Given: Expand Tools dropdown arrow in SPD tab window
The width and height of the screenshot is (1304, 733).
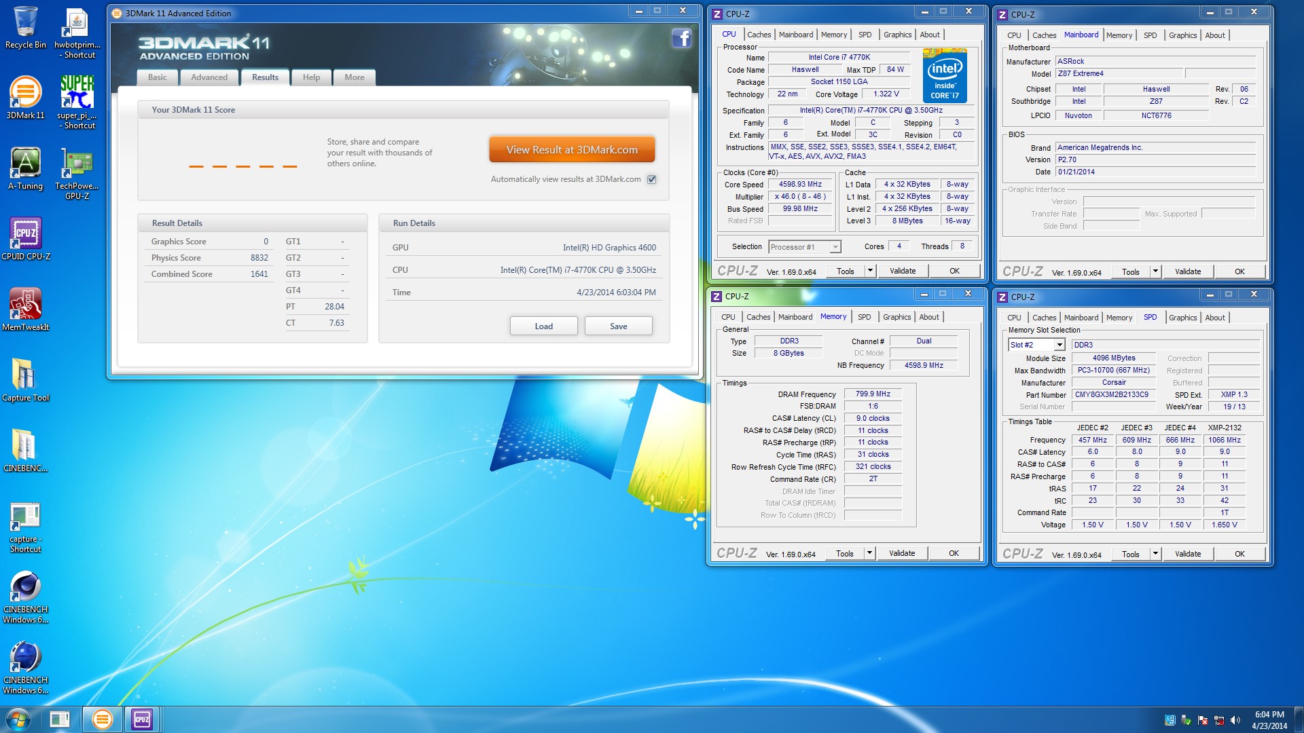Looking at the screenshot, I should pyautogui.click(x=1155, y=554).
